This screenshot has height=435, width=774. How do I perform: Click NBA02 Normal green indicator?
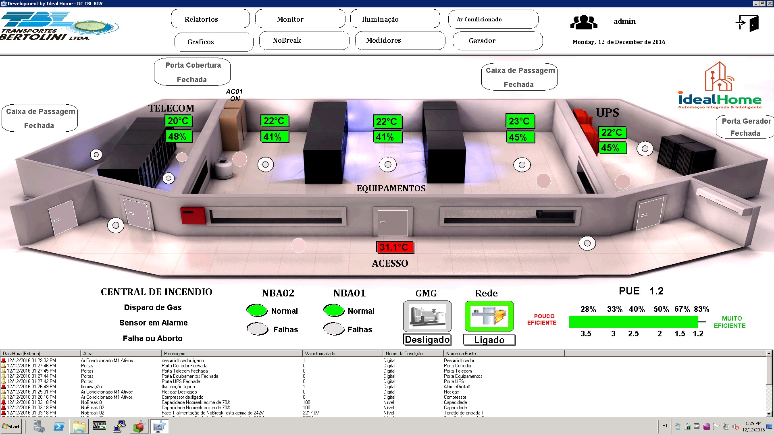click(257, 310)
